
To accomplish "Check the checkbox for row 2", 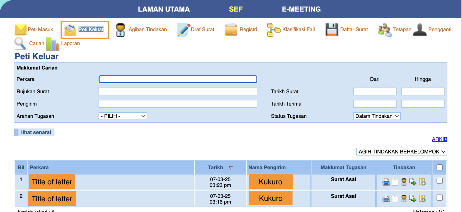I will [x=439, y=198].
